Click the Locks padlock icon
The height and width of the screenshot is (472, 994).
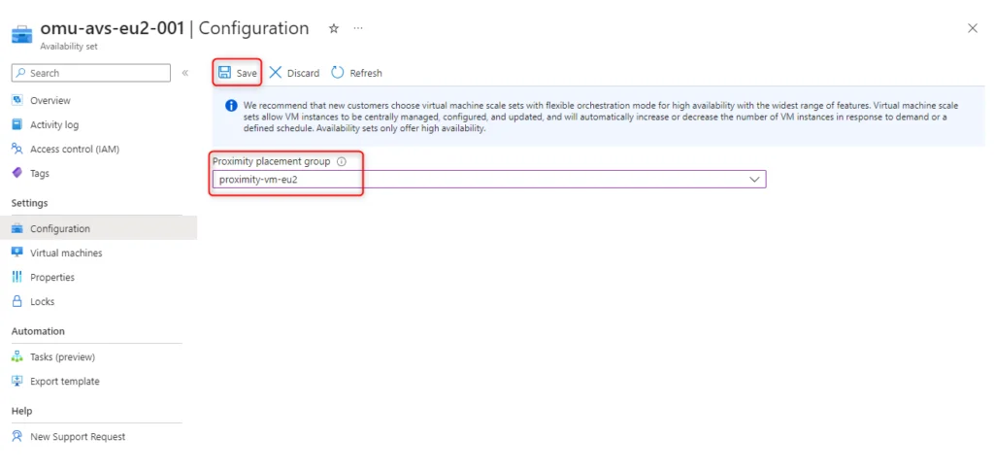pos(17,301)
